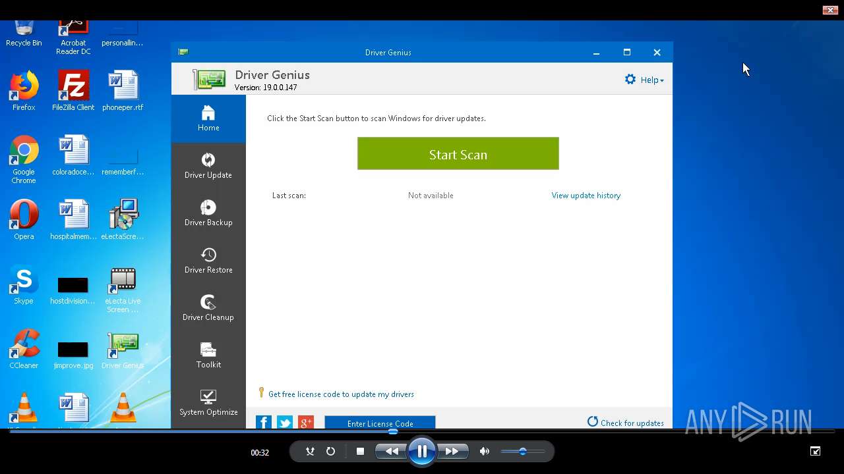Click the Driver Genius title bar icon
844x474 pixels.
coord(183,52)
